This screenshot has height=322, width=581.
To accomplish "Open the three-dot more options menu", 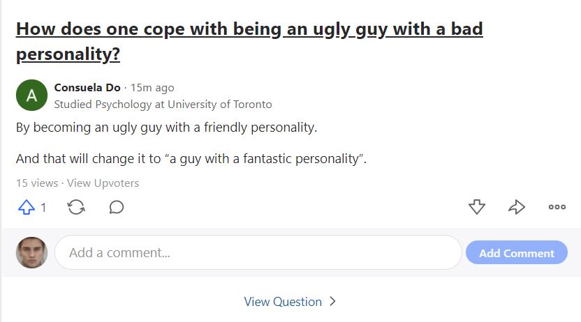I will pyautogui.click(x=557, y=207).
